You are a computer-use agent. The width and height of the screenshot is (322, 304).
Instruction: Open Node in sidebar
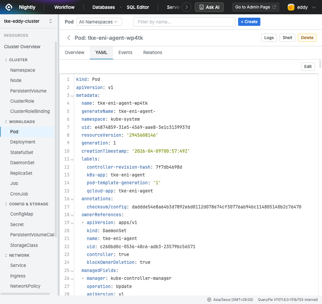16,81
